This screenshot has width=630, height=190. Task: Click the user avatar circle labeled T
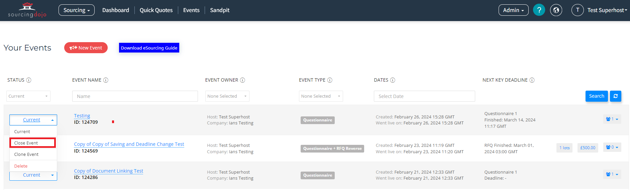coord(577,10)
